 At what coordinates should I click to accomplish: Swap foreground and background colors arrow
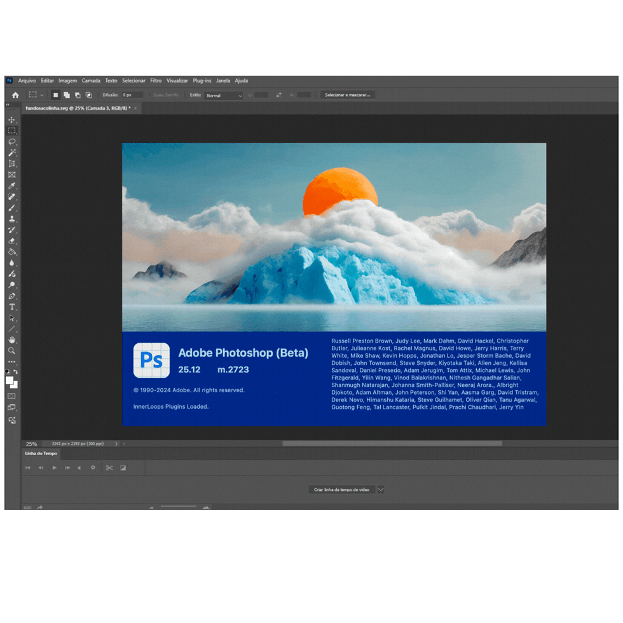[x=15, y=371]
